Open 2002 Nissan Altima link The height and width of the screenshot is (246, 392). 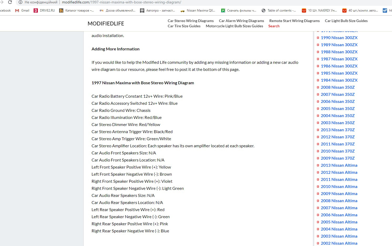[x=339, y=243]
